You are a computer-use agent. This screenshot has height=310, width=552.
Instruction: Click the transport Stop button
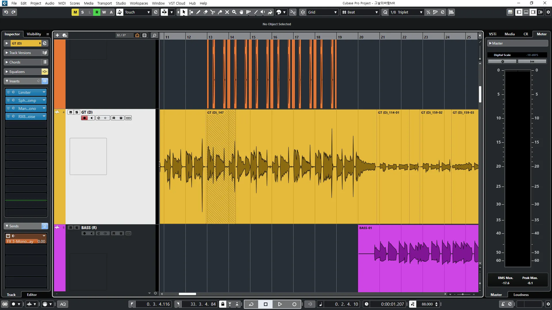click(x=265, y=304)
